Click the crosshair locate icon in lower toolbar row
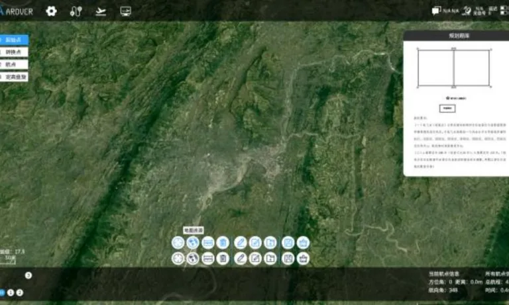 (178, 258)
